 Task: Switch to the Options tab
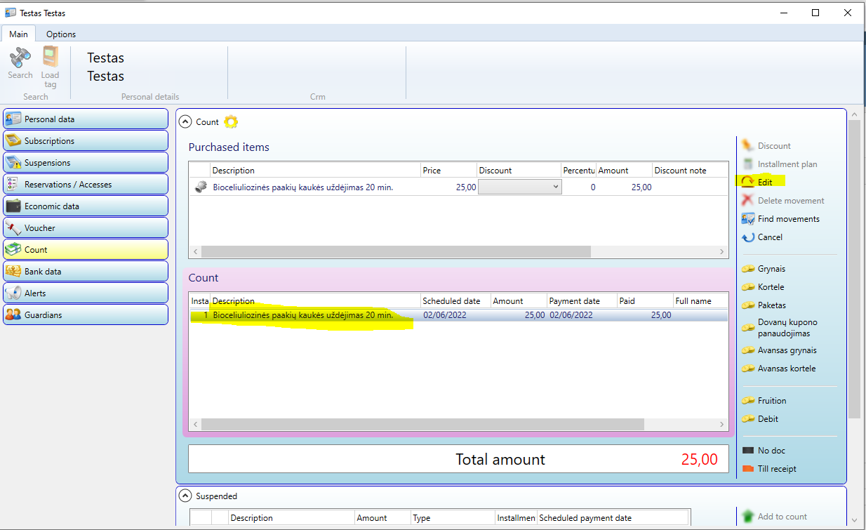click(x=61, y=34)
